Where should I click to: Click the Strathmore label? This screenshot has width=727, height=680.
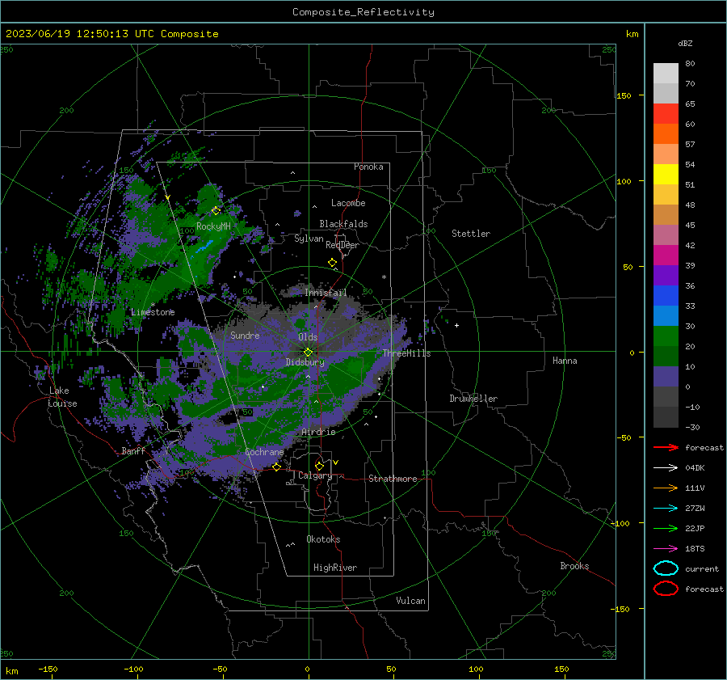point(393,479)
